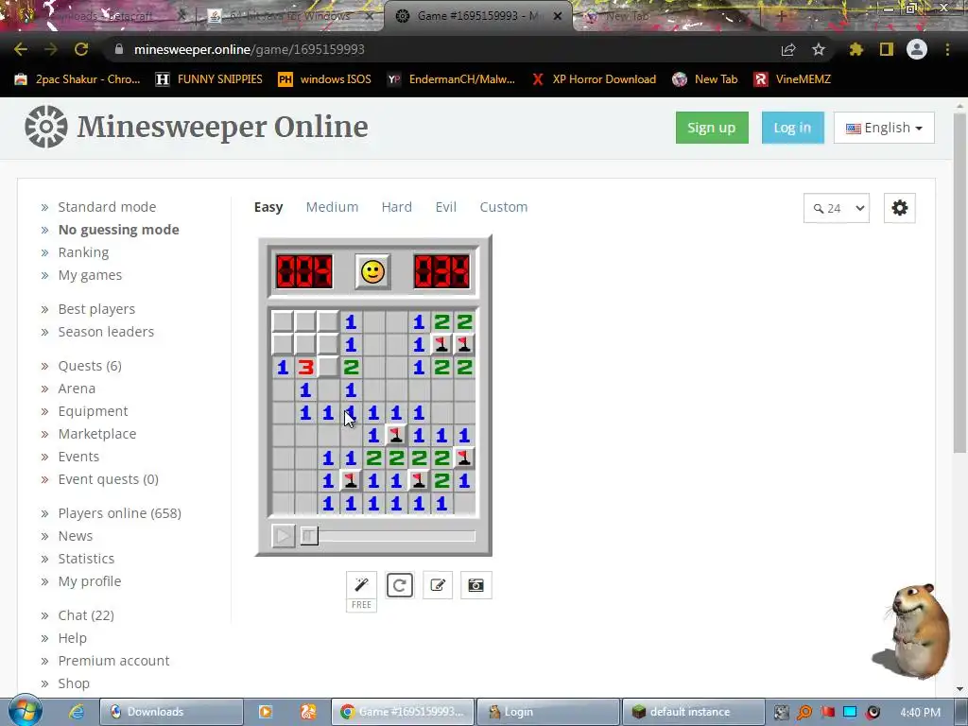Open the zoom level 24 dropdown

[837, 208]
